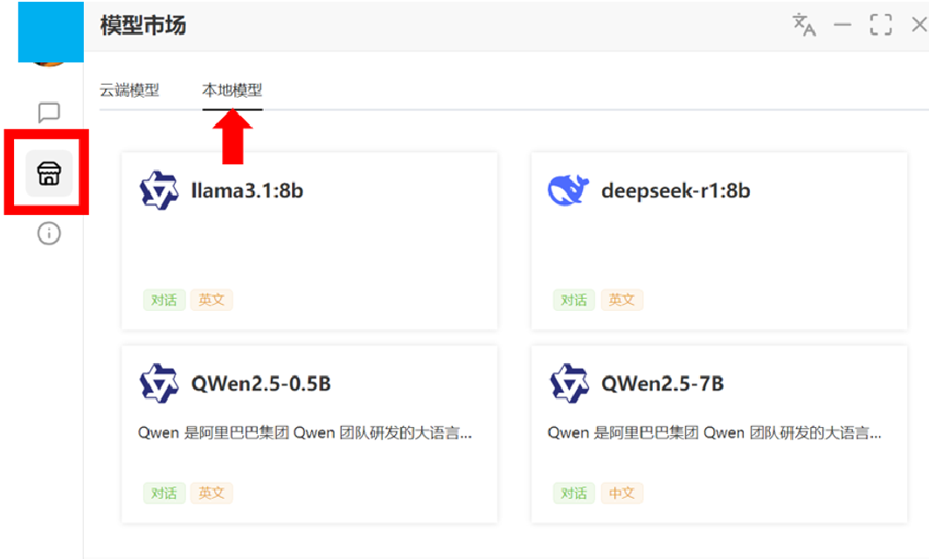
Task: Open the chat sidebar icon
Action: click(49, 112)
